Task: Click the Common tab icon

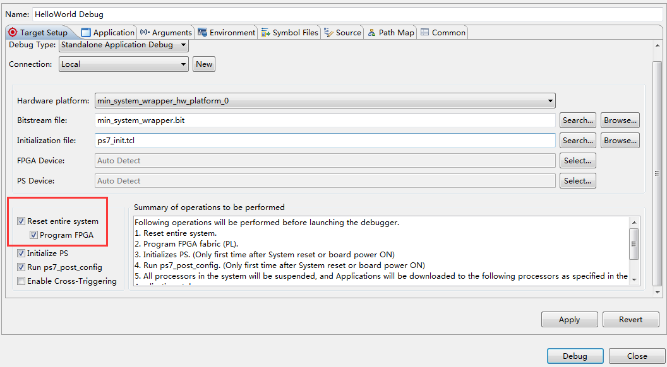Action: coord(424,32)
